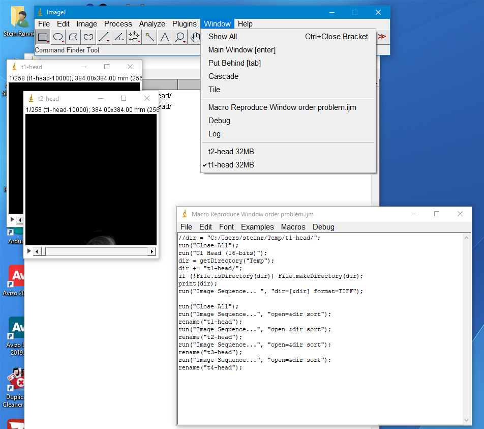Select the Magnifying glass tool
484x429 pixels.
(x=179, y=37)
